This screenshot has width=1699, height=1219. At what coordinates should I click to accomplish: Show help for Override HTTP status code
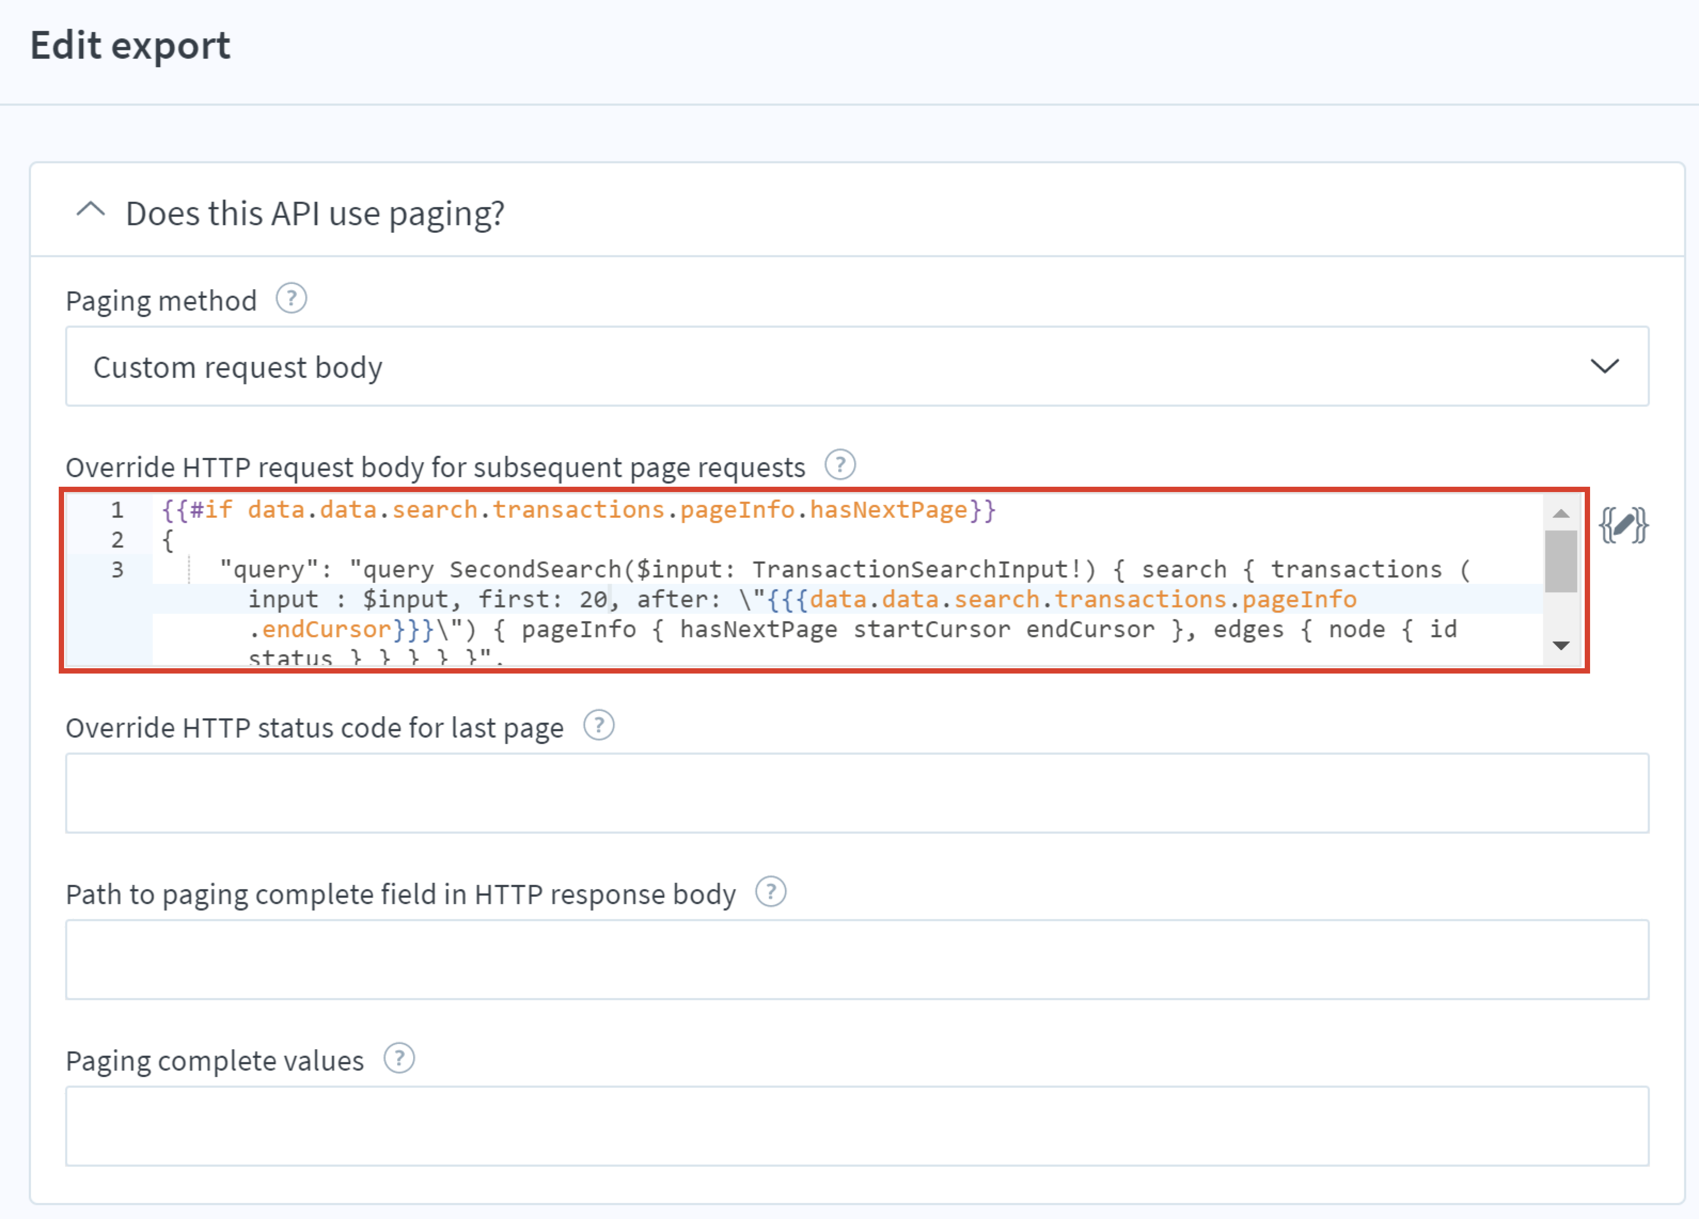pos(599,725)
